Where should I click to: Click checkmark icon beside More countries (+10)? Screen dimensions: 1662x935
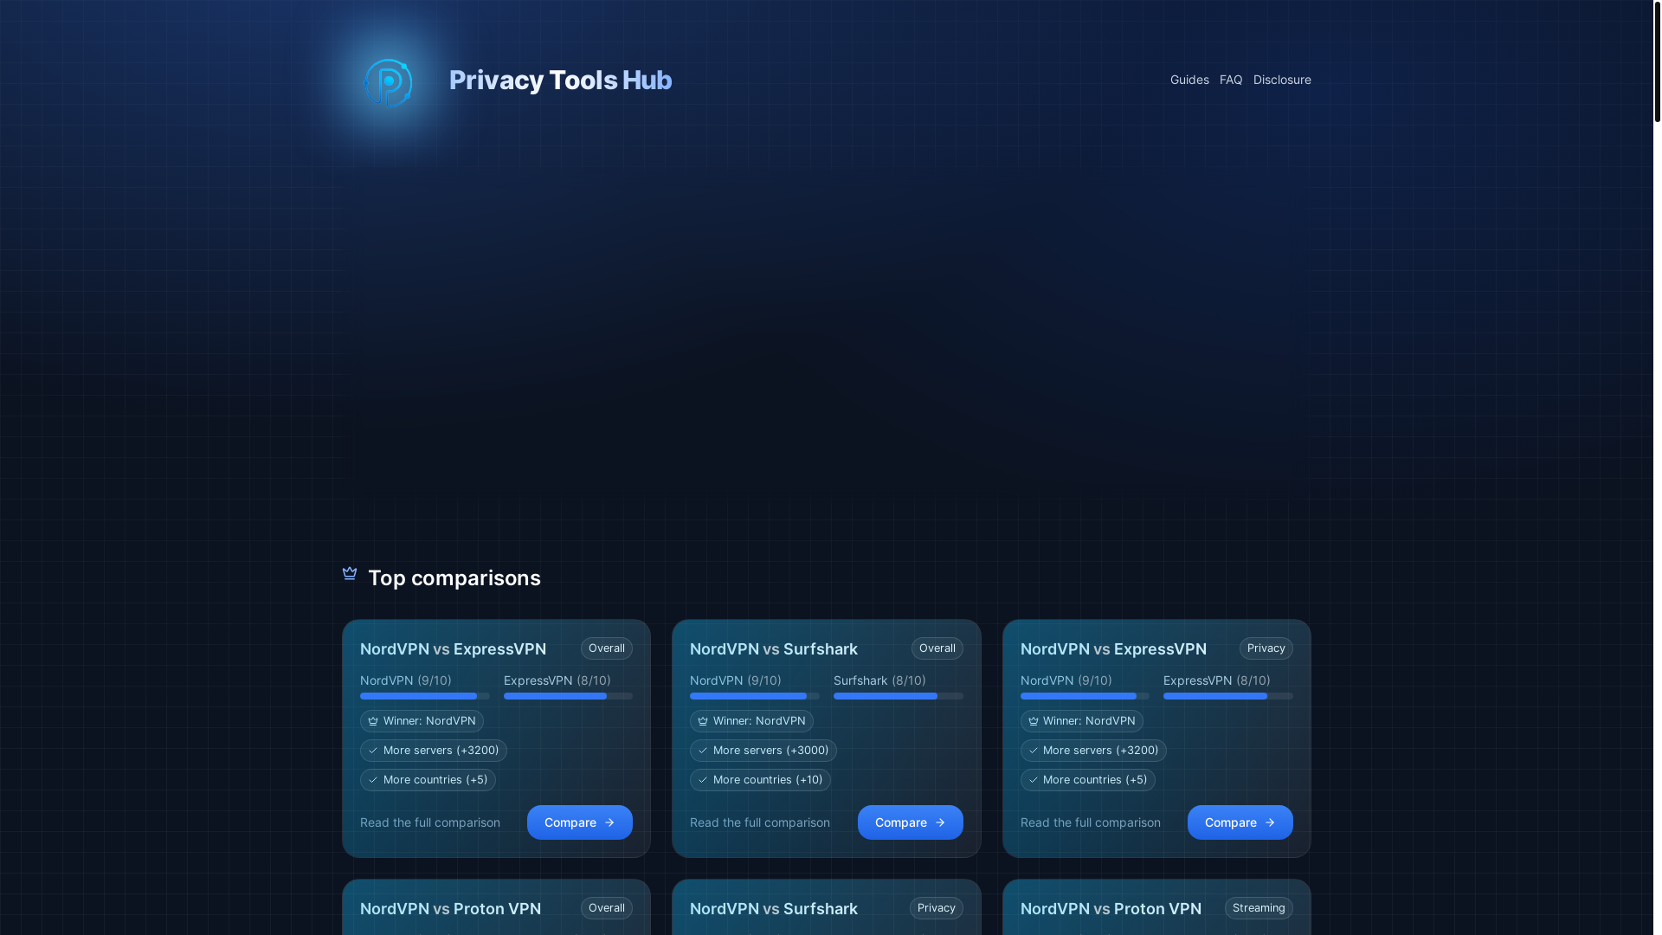click(x=703, y=780)
